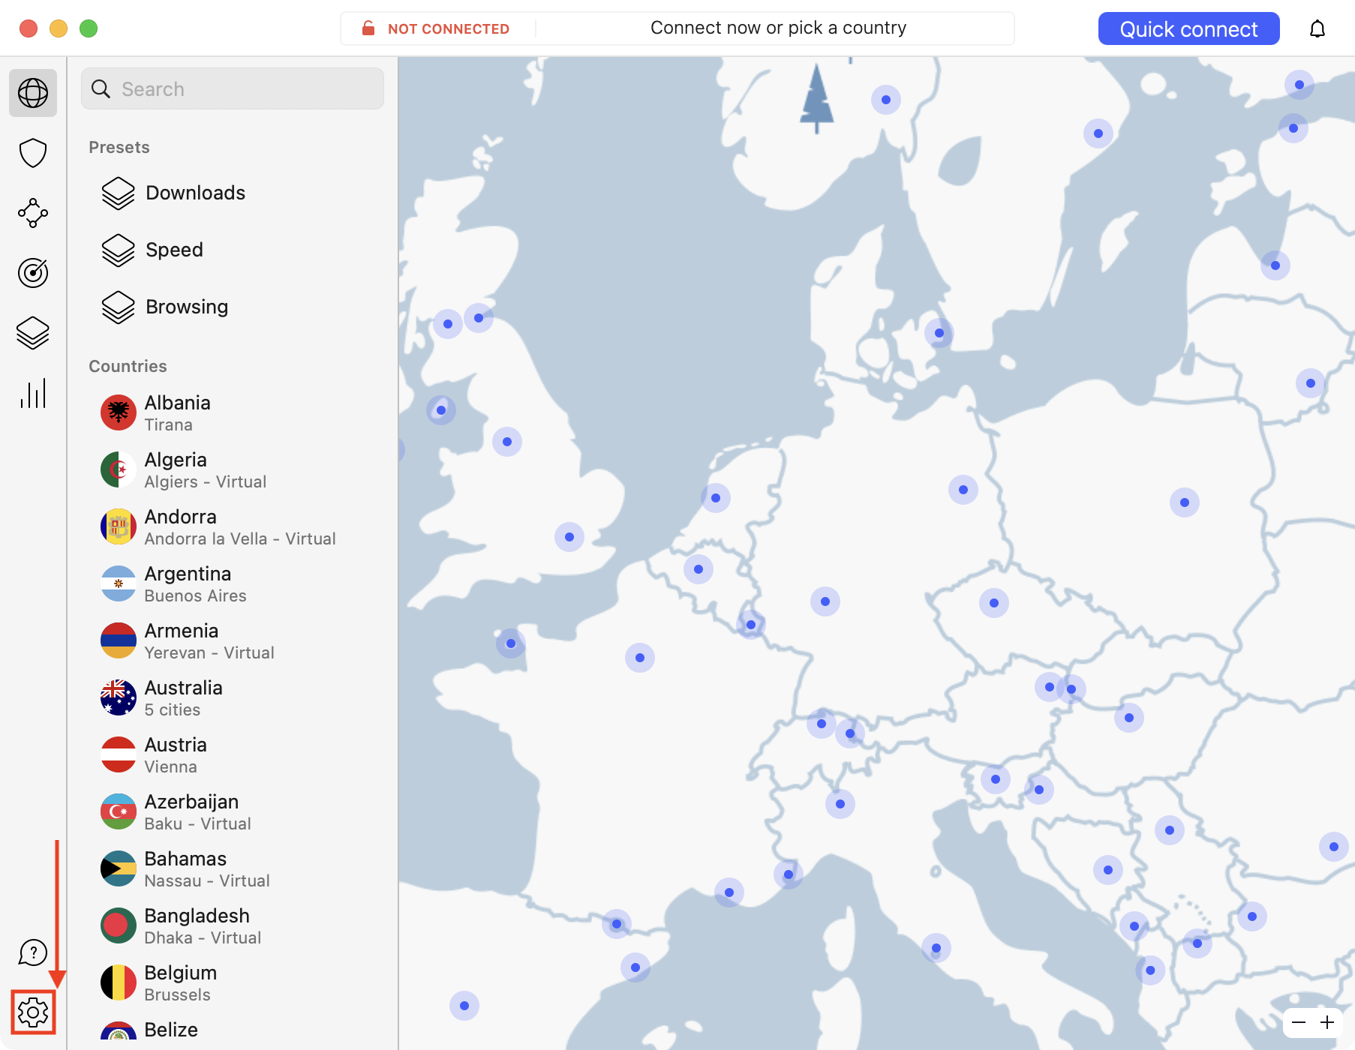1355x1050 pixels.
Task: Choose Belgium Brussels in the list
Action: coord(181,982)
